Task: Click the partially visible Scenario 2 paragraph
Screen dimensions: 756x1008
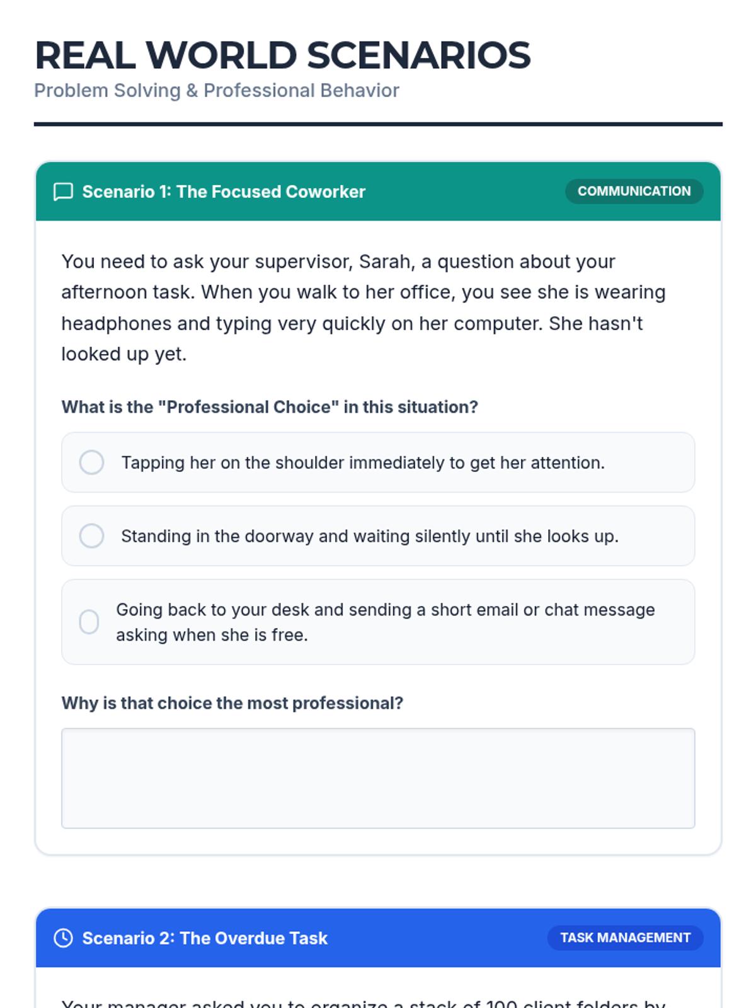Action: click(x=364, y=1002)
